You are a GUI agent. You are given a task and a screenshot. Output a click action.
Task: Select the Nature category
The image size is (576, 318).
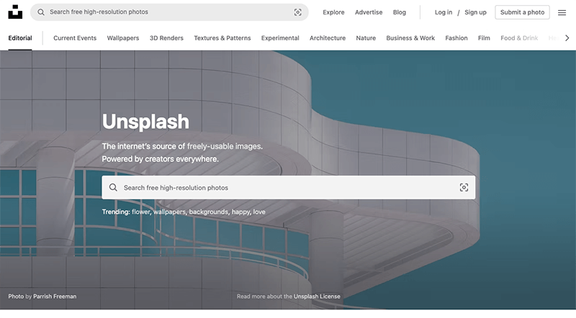(366, 38)
